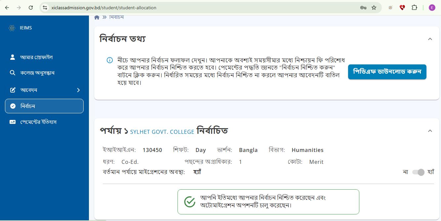Collapse the পর্যায় ১ selection panel
Screen dimensions: 441x221
point(430,131)
